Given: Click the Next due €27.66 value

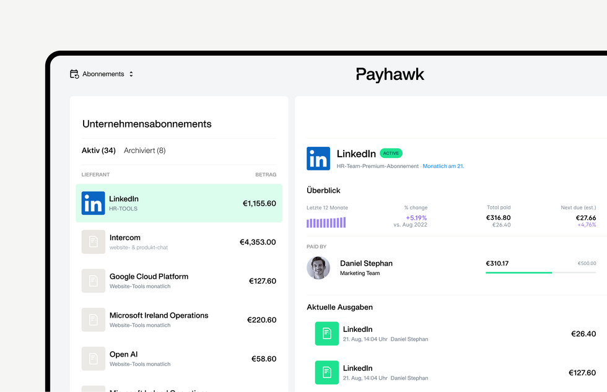Looking at the screenshot, I should tap(586, 218).
